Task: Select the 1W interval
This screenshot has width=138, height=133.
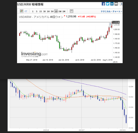Action: coord(60,11)
